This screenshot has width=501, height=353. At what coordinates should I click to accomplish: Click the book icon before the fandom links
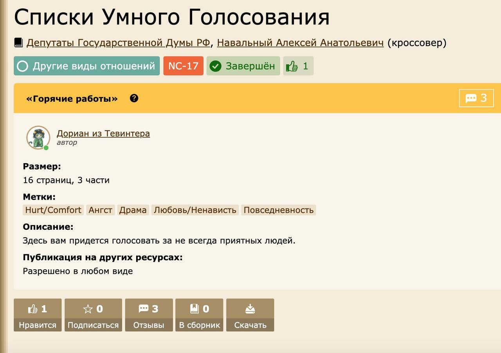point(18,43)
